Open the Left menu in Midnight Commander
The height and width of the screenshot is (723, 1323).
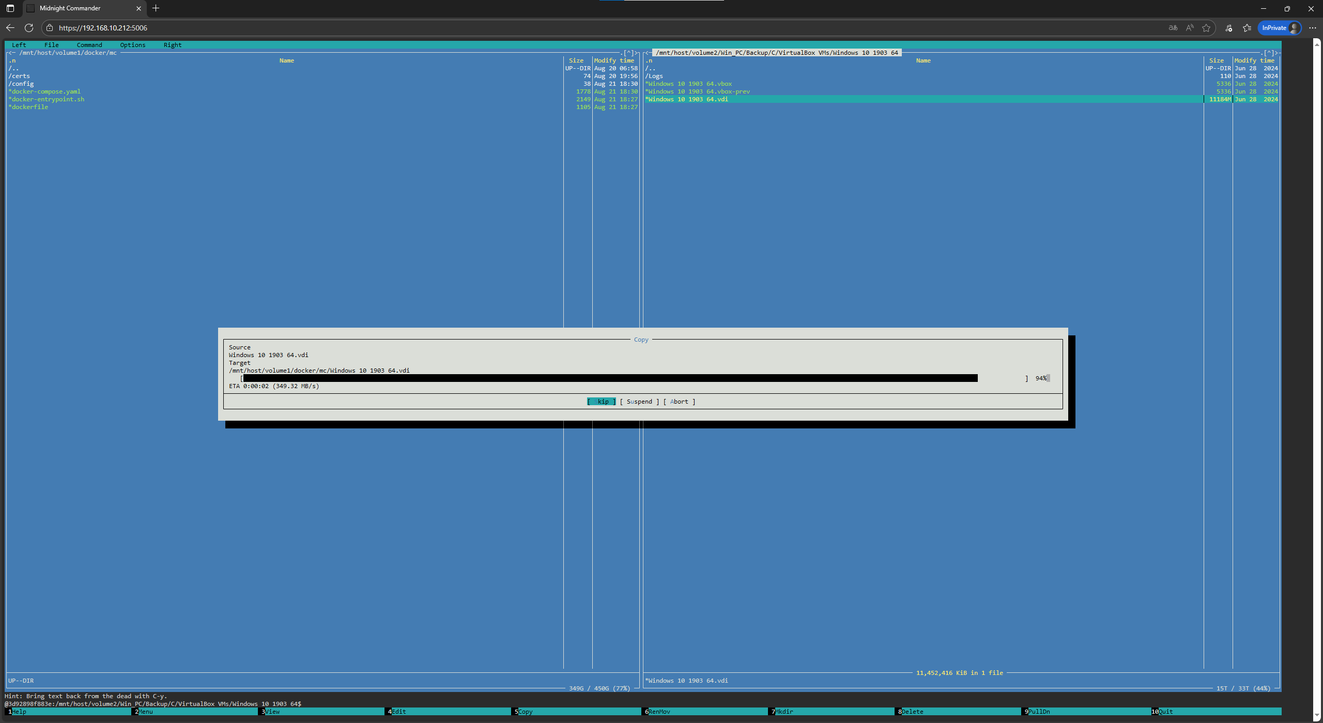pos(19,45)
